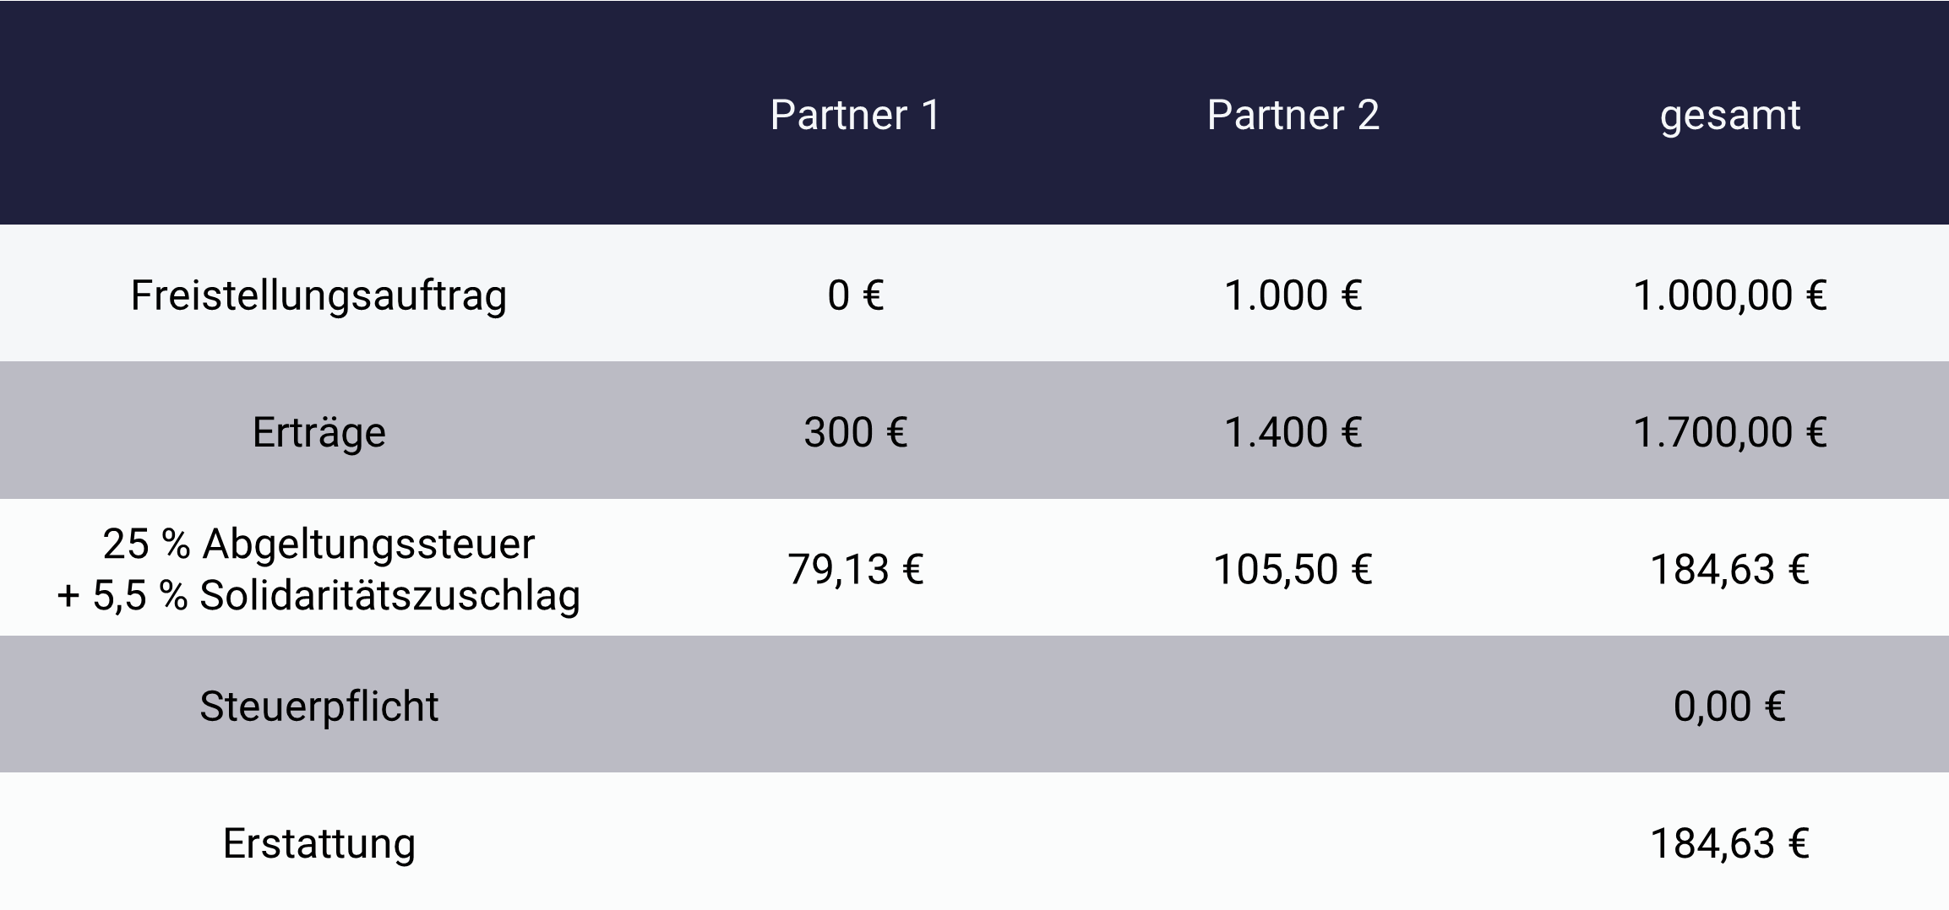The image size is (1949, 910).
Task: Click the Erträge row label
Action: coord(318,432)
